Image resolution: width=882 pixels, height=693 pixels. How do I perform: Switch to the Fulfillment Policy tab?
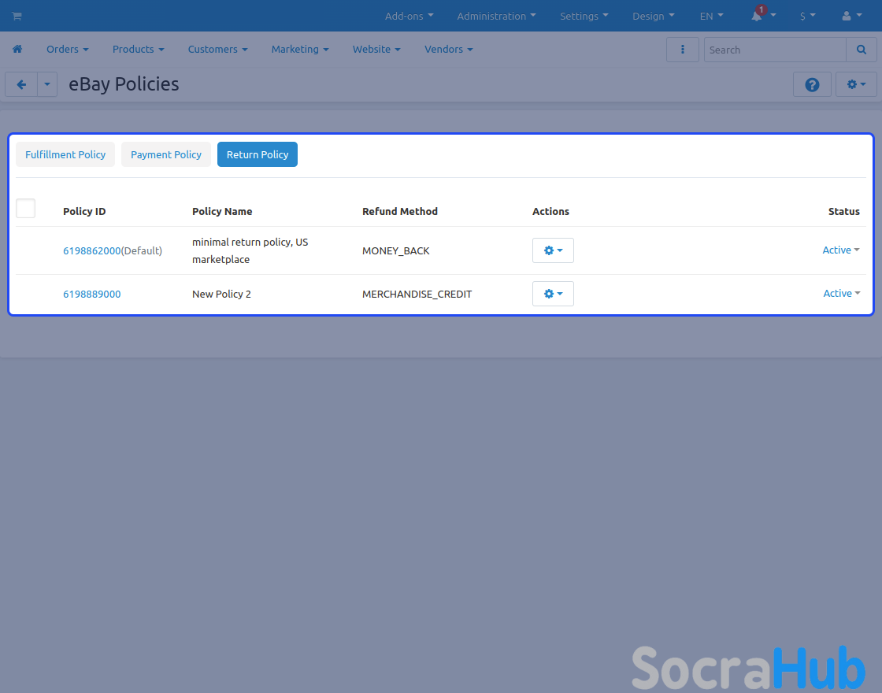[65, 155]
